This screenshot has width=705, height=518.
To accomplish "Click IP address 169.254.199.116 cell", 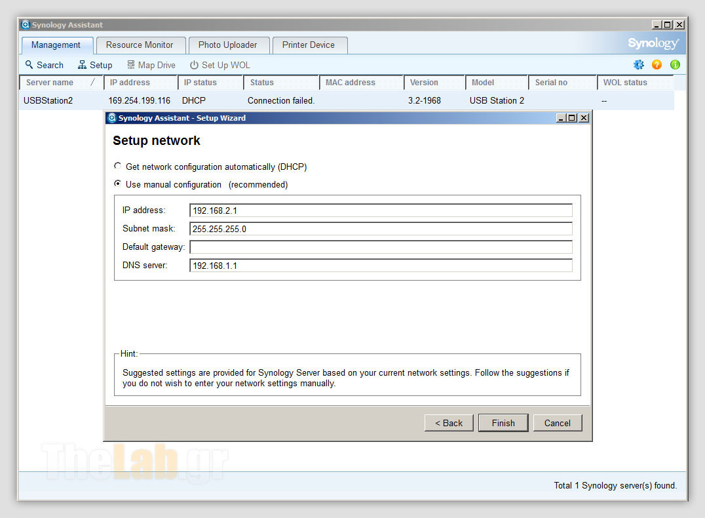I will coord(140,100).
